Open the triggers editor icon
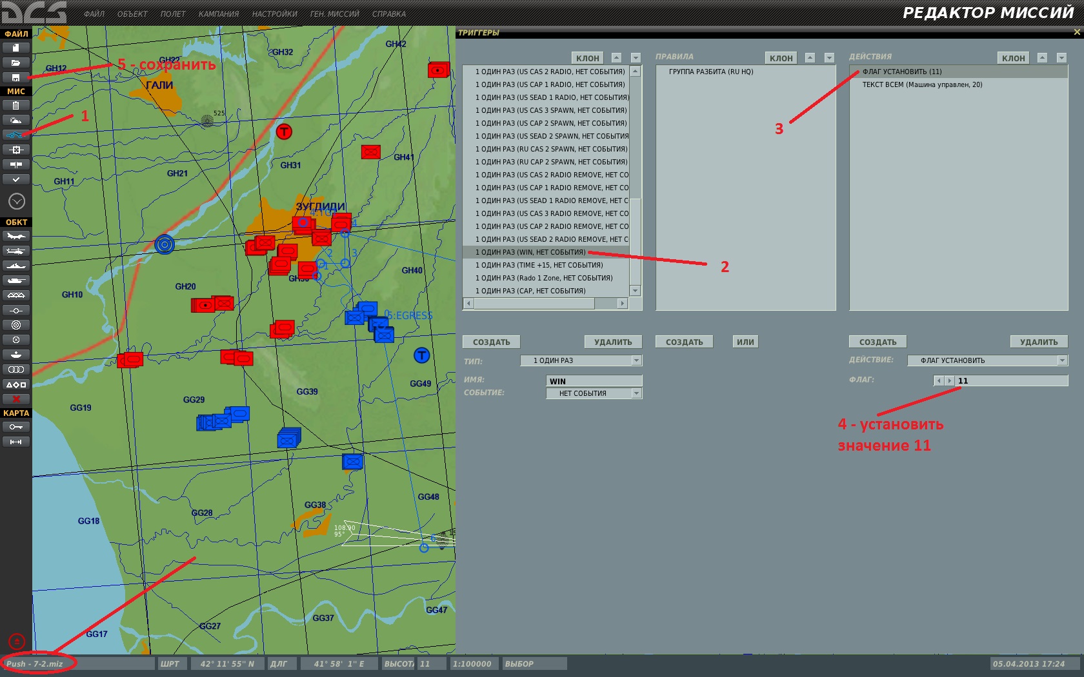 (x=16, y=135)
